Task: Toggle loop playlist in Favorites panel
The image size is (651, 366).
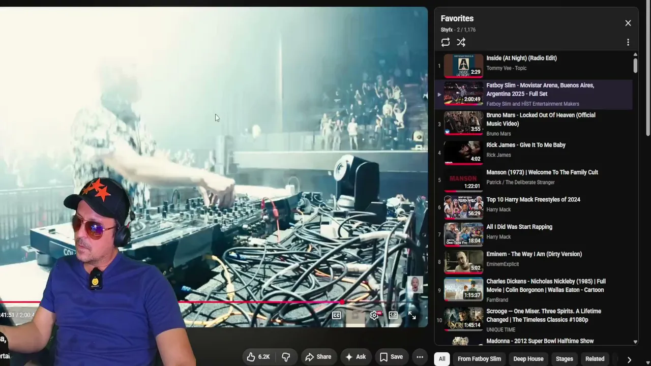Action: click(x=446, y=42)
